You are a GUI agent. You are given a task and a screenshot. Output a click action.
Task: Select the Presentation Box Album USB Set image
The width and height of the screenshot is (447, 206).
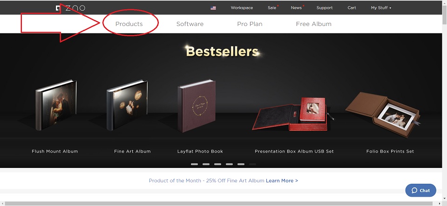tap(294, 114)
